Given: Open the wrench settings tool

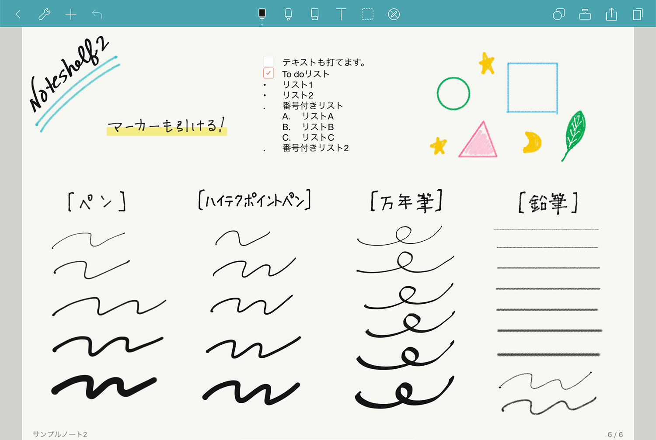Looking at the screenshot, I should click(x=44, y=14).
